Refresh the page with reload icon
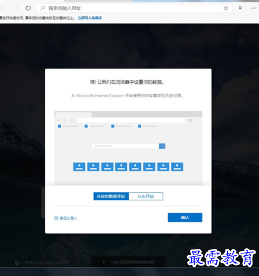 point(28,8)
